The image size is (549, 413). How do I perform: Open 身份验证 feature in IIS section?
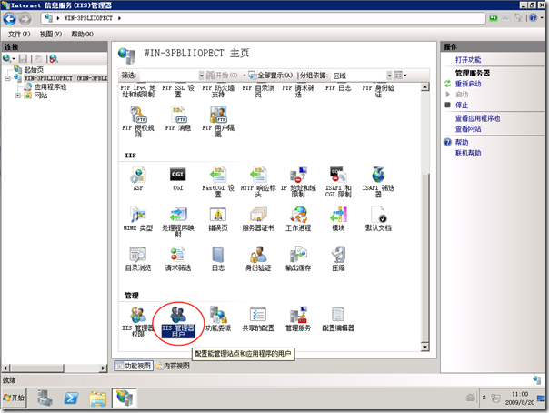click(258, 258)
